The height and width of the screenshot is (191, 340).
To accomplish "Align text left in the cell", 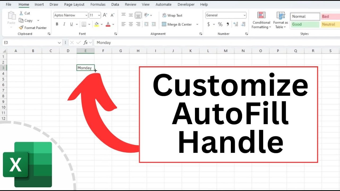I will [124, 24].
